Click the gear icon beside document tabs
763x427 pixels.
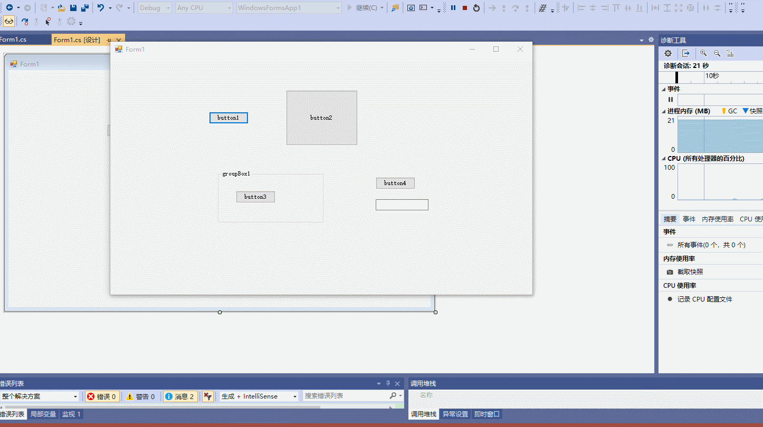coord(651,40)
